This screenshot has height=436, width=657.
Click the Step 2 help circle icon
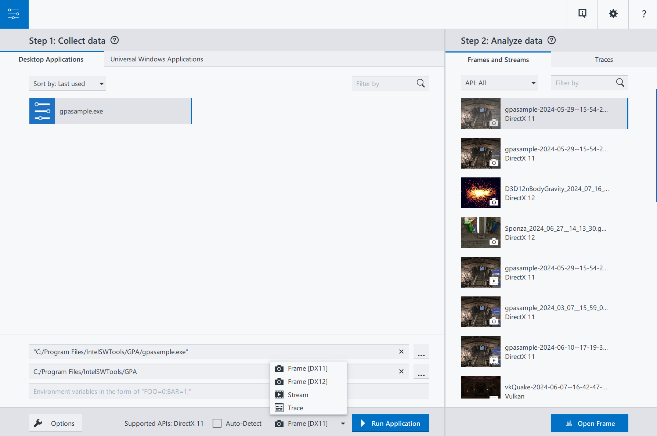tap(552, 40)
